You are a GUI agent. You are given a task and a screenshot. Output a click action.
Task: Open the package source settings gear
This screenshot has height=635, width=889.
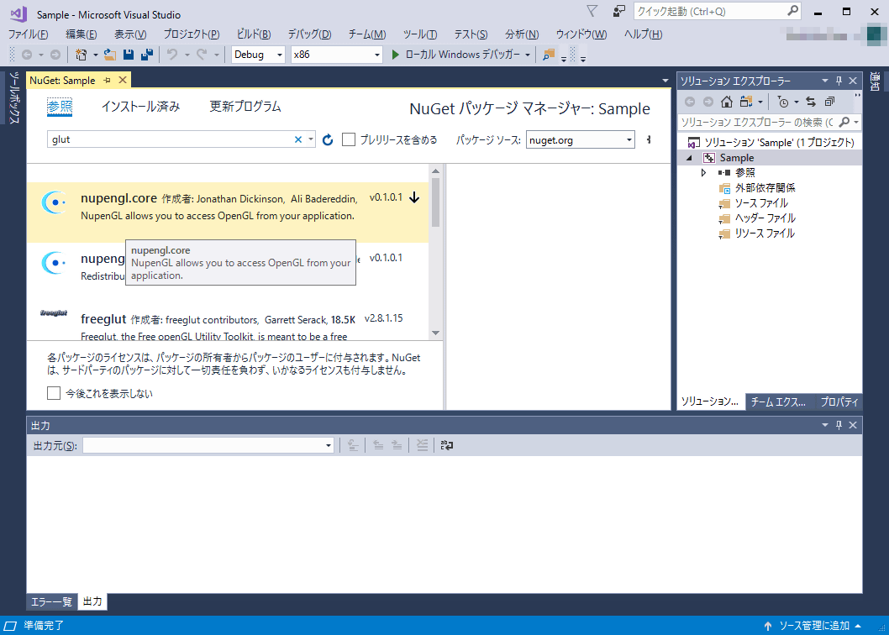649,139
